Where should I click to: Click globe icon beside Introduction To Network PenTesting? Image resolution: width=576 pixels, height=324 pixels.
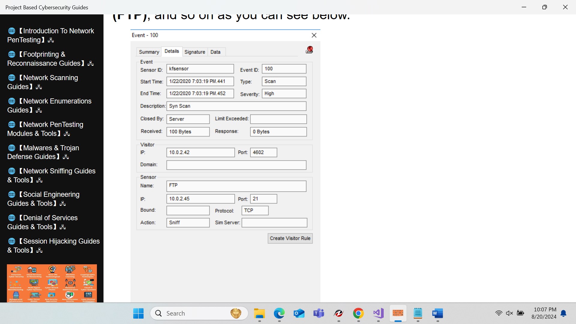[12, 31]
